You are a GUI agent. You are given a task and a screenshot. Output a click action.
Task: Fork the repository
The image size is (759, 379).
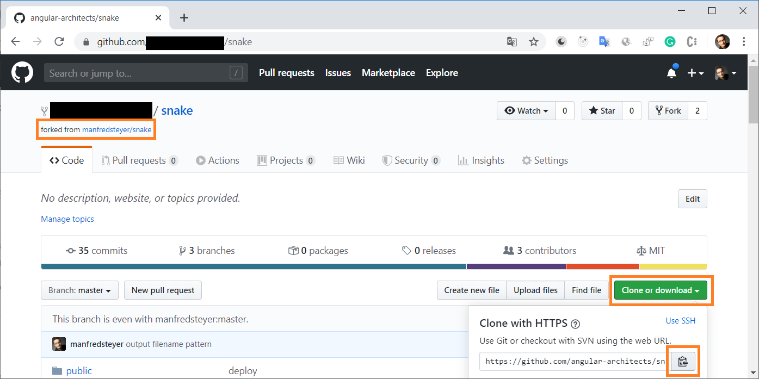(668, 111)
